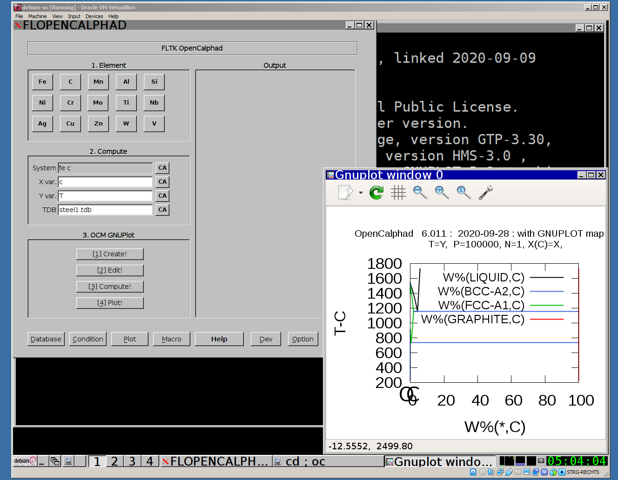Image resolution: width=618 pixels, height=480 pixels.
Task: Click the window list icon in taskbar
Action: click(55, 461)
